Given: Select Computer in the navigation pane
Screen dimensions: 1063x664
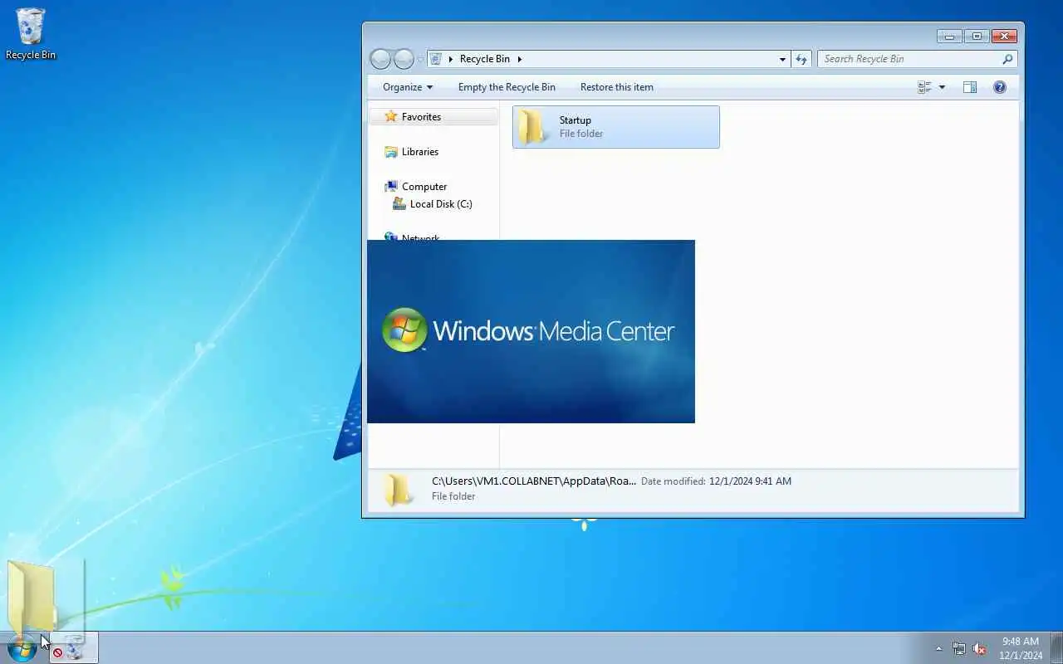Looking at the screenshot, I should (x=424, y=187).
